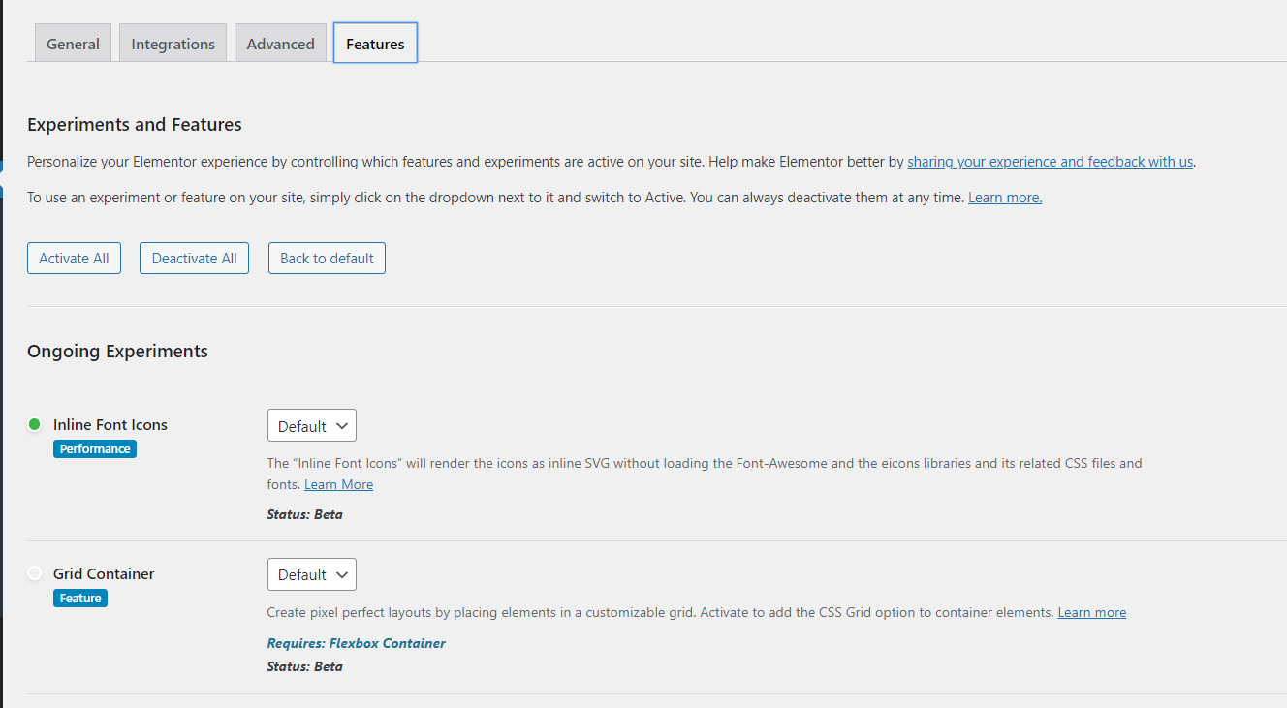The height and width of the screenshot is (708, 1287).
Task: Follow the Learn more link after deactivate sentence
Action: click(x=1005, y=198)
